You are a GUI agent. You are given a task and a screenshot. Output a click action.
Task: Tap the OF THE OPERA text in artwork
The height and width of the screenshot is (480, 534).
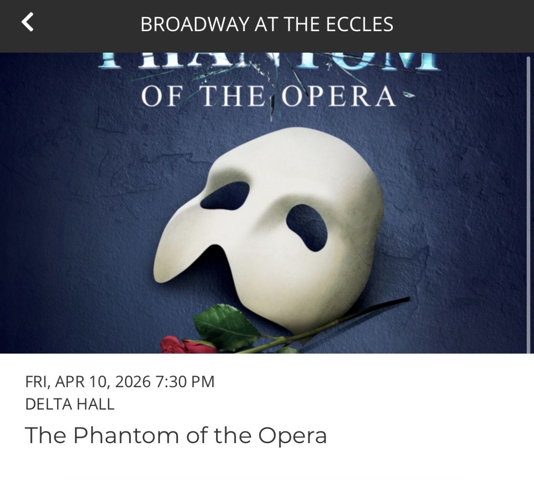pos(267,96)
